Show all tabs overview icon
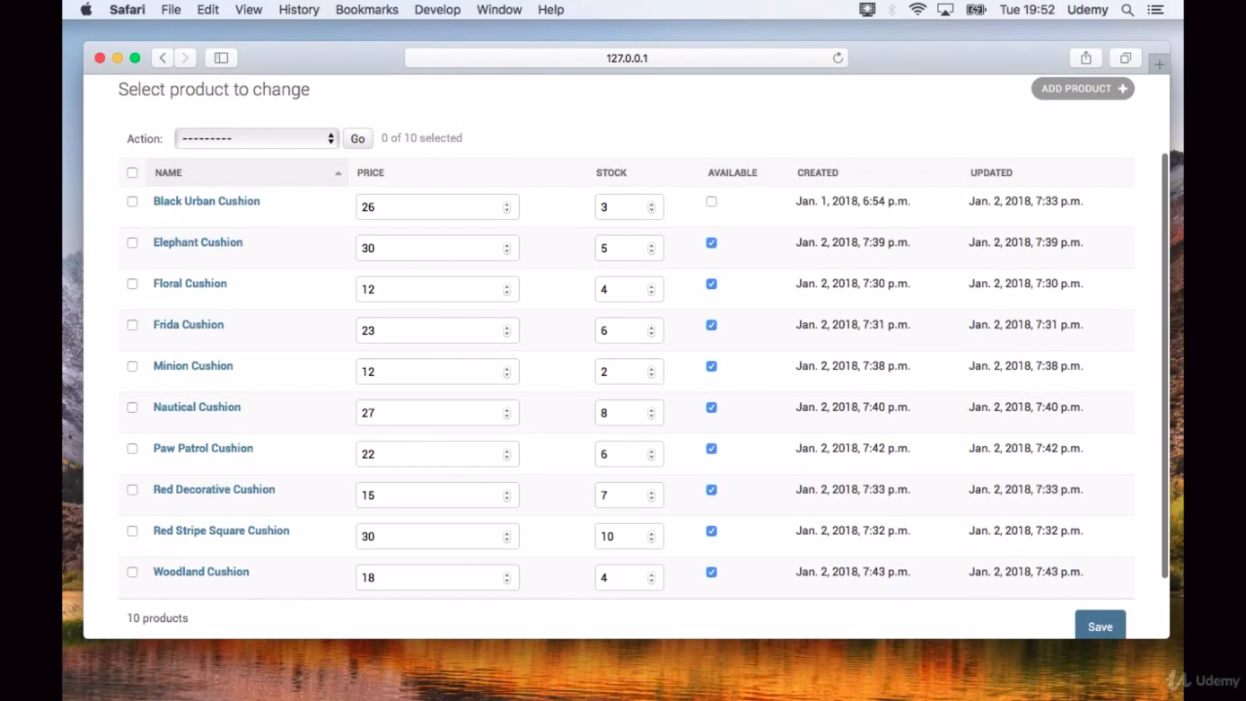Screen dimensions: 1246x701 (x=1125, y=58)
